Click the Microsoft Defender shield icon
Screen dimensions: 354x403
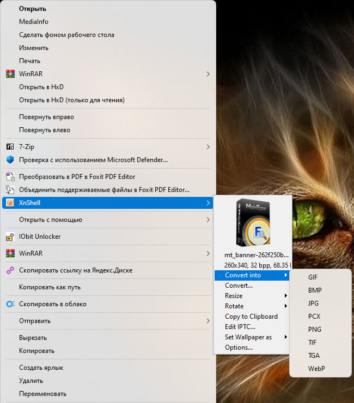10,160
